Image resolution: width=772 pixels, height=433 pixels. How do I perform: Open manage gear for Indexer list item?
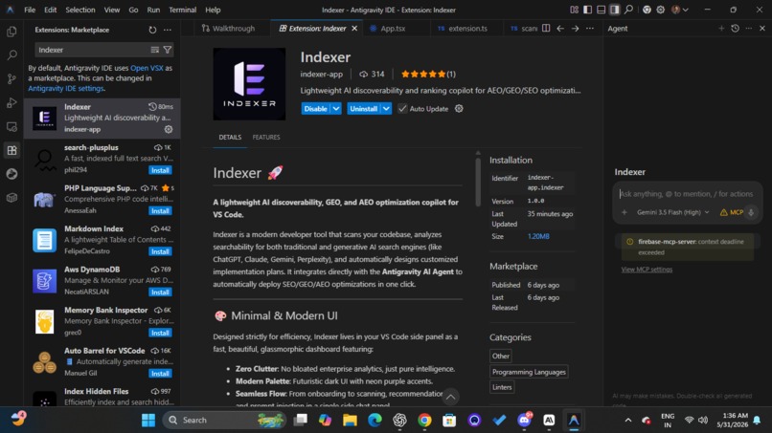click(169, 129)
